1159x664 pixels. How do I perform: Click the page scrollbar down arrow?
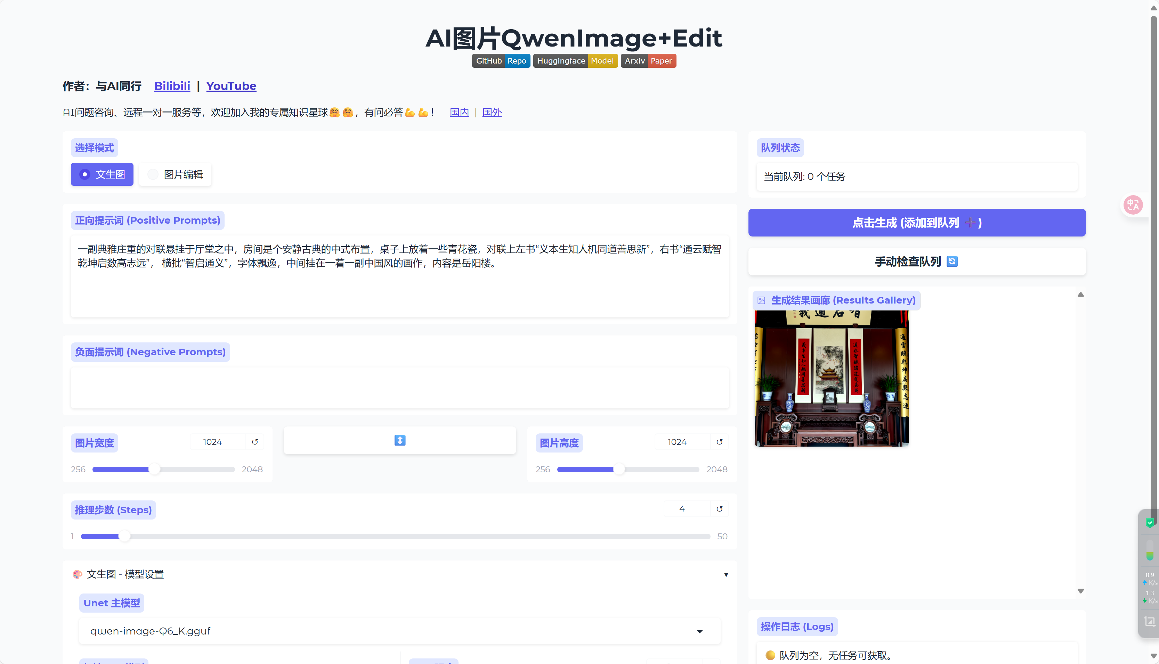click(1153, 656)
